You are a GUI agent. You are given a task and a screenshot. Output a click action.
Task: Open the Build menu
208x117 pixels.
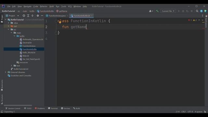(x=52, y=6)
